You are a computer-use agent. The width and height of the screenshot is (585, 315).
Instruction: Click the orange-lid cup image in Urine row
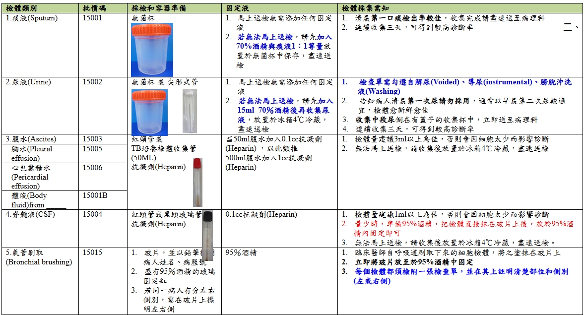[149, 112]
